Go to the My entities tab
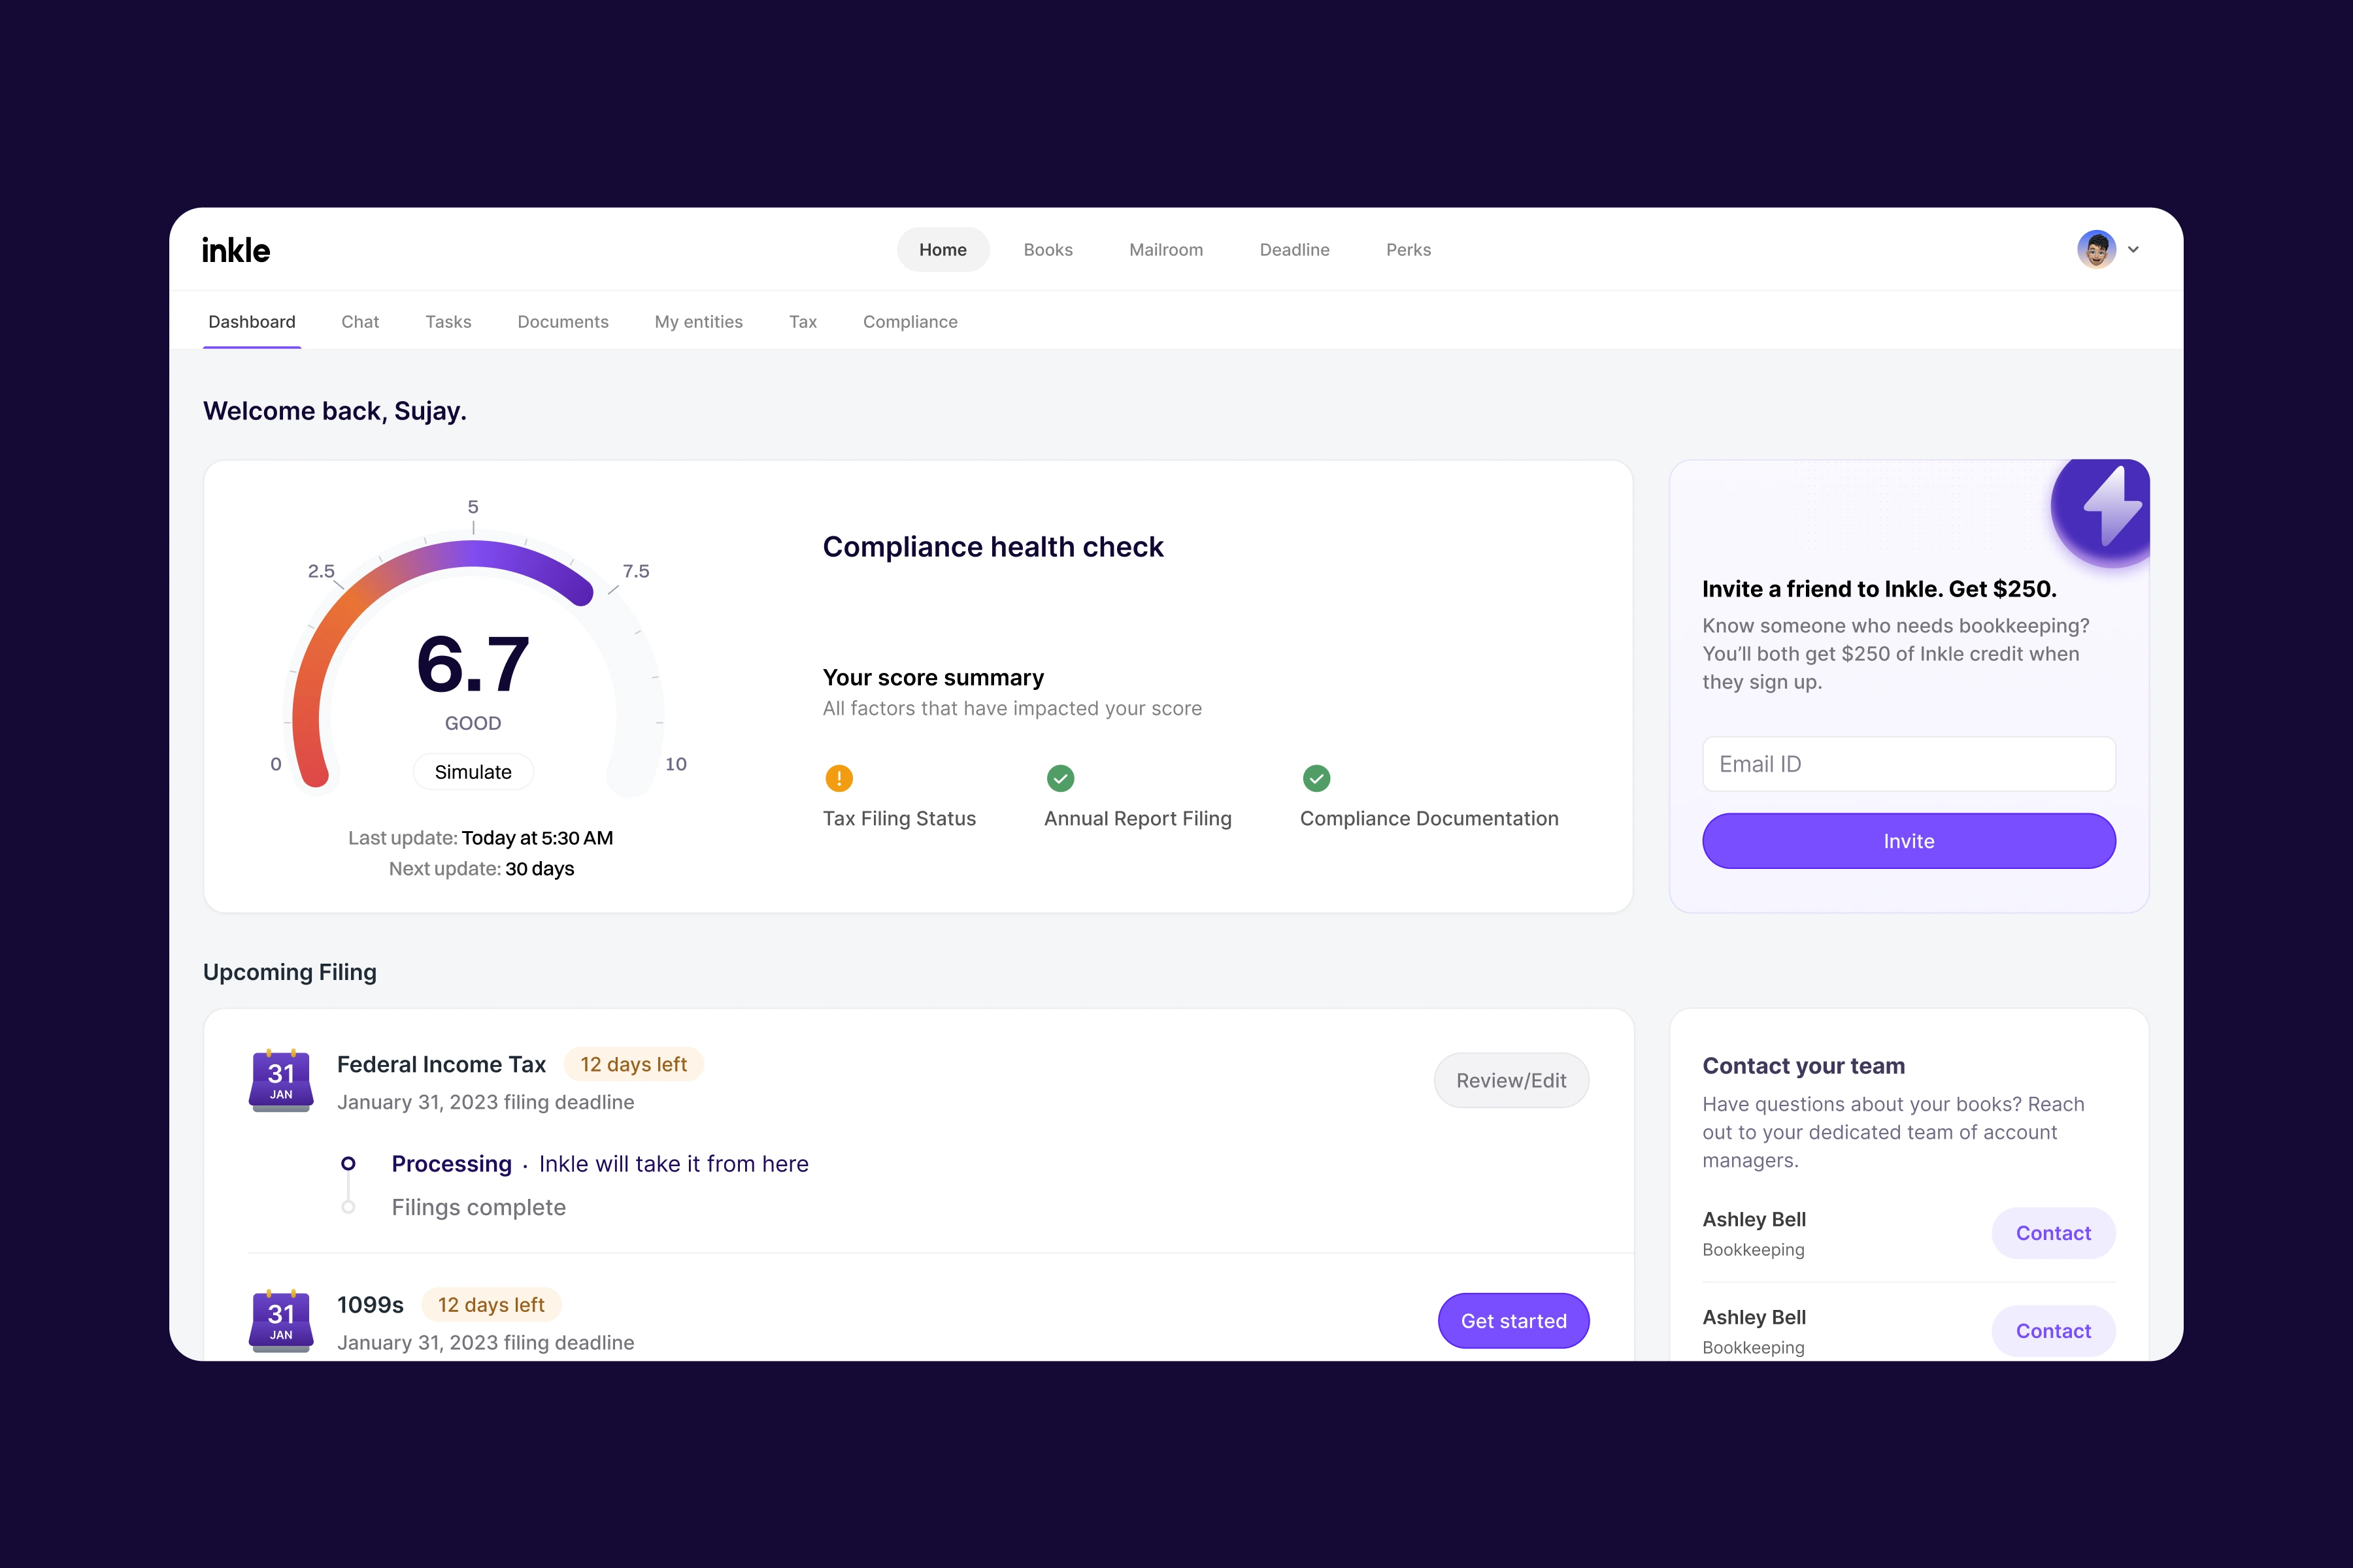2353x1568 pixels. pyautogui.click(x=698, y=322)
